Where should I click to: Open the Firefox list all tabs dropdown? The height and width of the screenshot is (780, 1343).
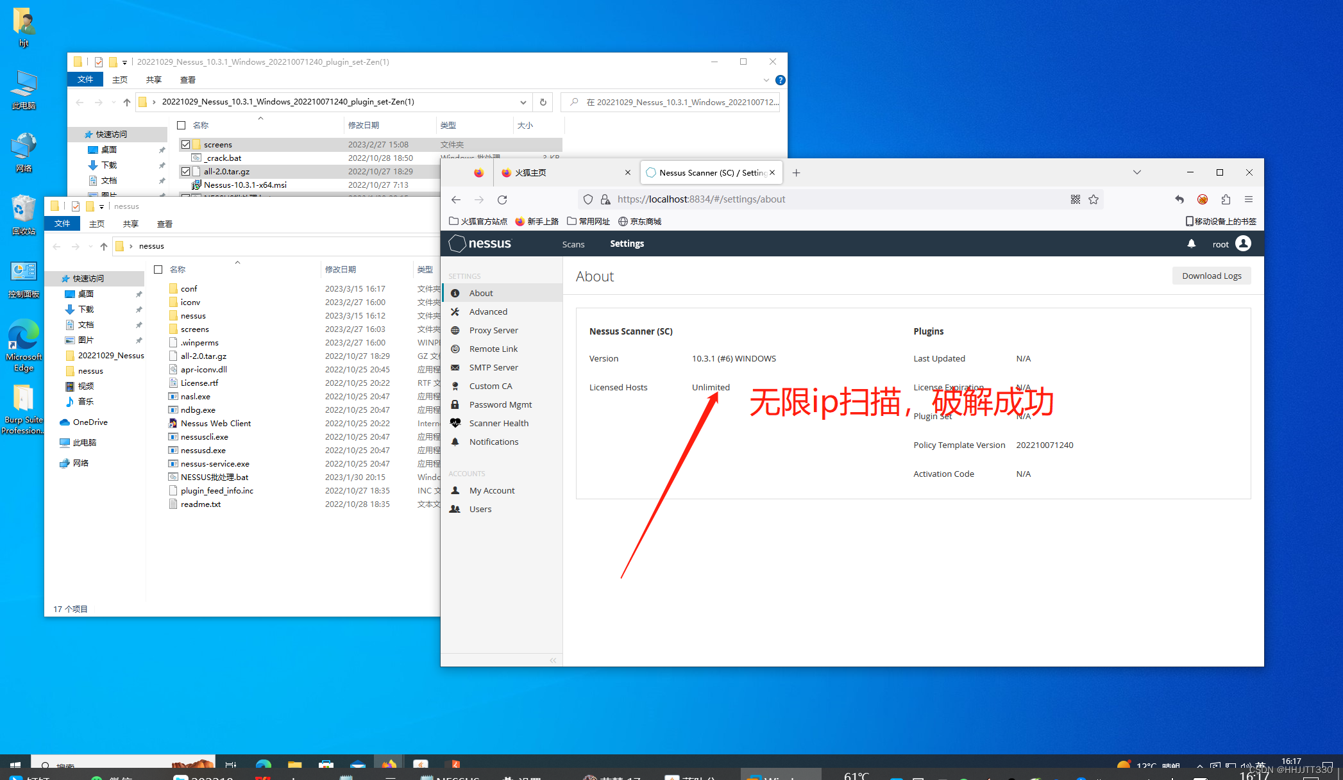(1136, 172)
